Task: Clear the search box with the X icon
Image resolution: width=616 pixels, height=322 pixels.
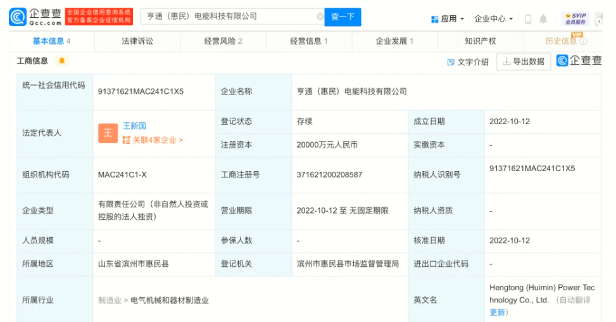Action: [320, 16]
